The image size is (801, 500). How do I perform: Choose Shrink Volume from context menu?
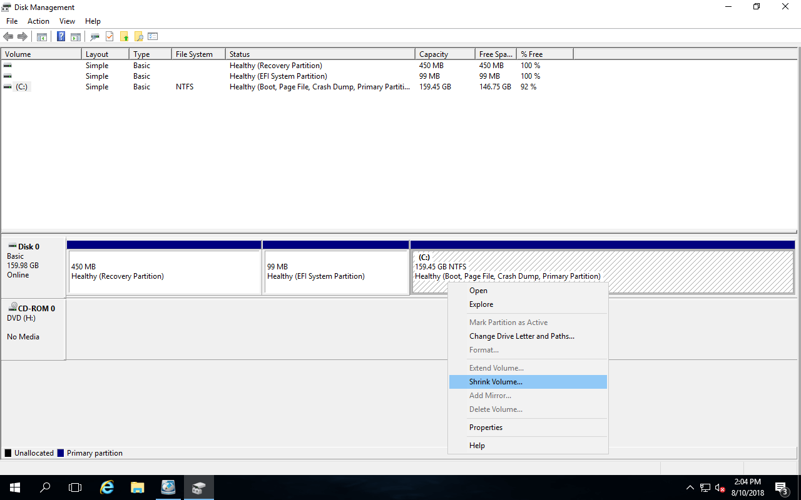(528, 382)
